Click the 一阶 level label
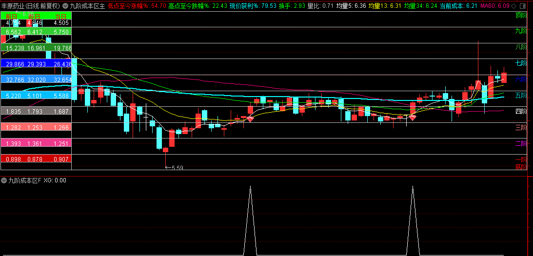533x256 pixels. point(521,160)
